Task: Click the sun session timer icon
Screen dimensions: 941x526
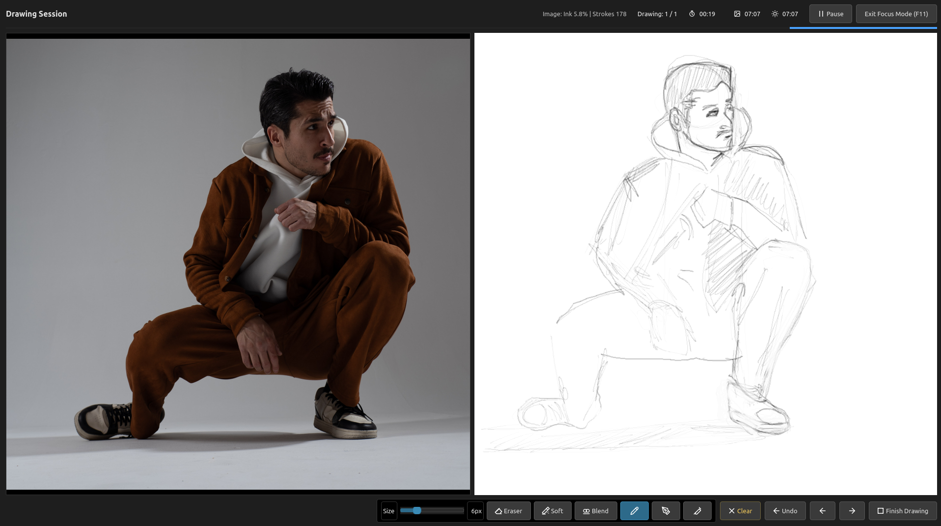Action: click(x=775, y=14)
